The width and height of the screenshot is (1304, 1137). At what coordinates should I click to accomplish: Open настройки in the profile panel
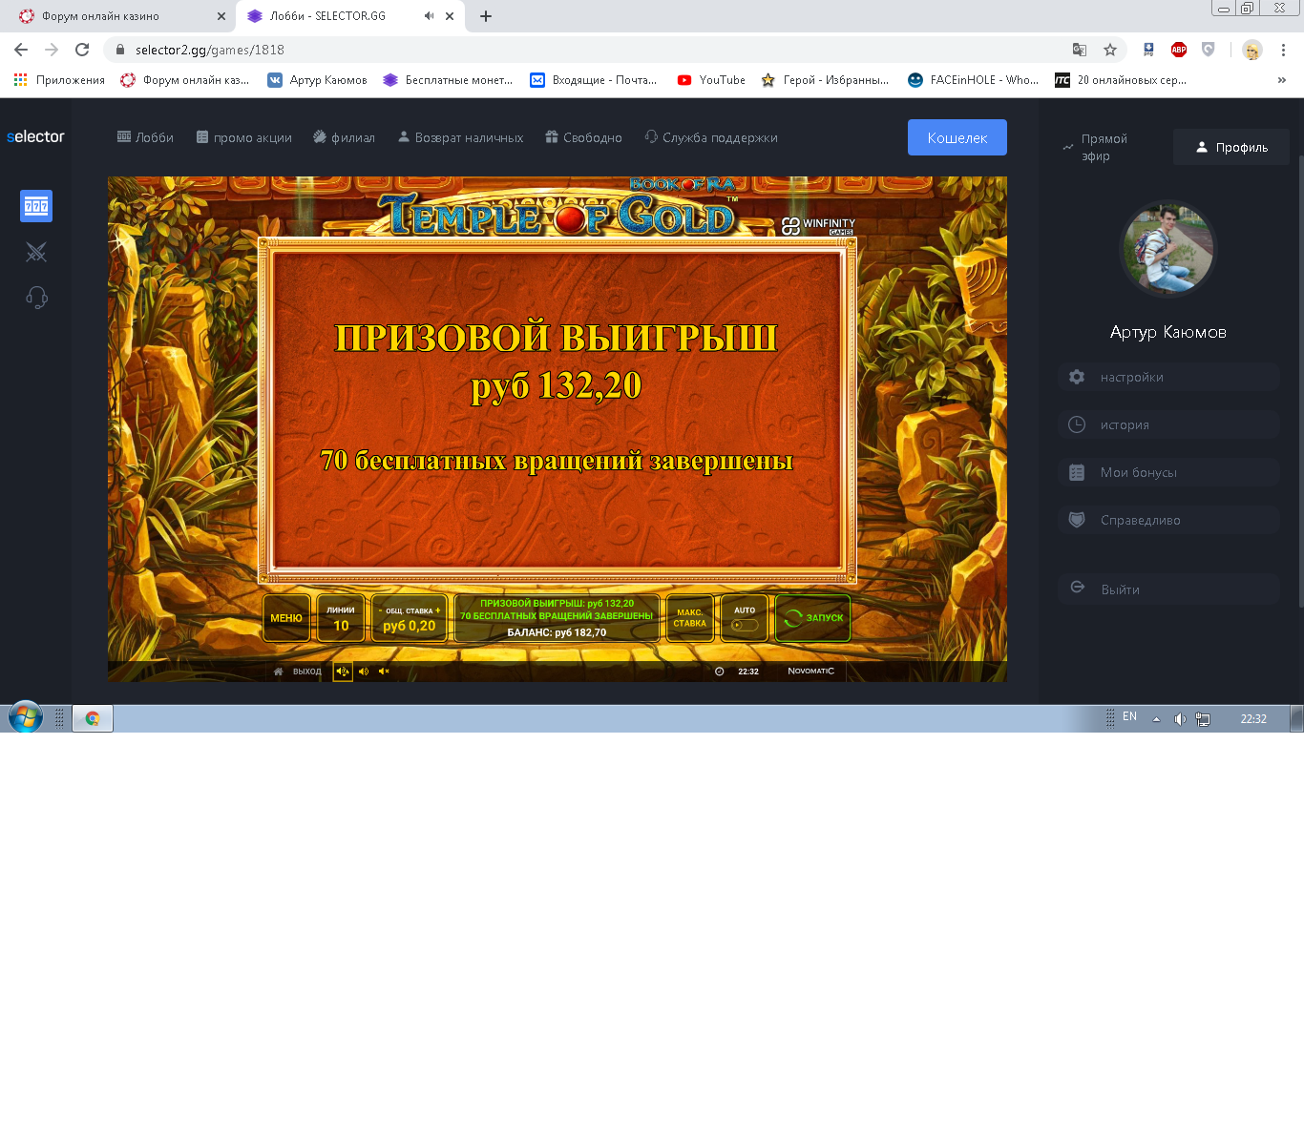[1168, 377]
